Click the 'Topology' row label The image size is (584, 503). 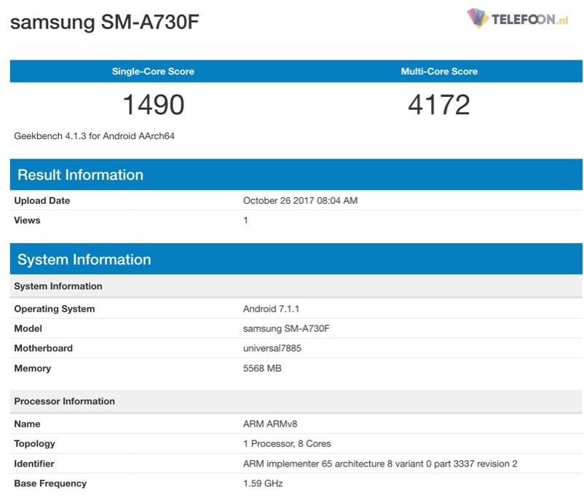[x=35, y=444]
